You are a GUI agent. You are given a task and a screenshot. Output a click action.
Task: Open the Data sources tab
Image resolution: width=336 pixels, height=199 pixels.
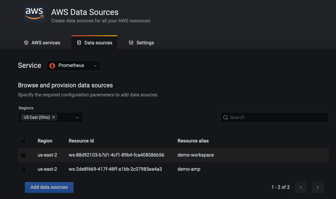point(94,43)
